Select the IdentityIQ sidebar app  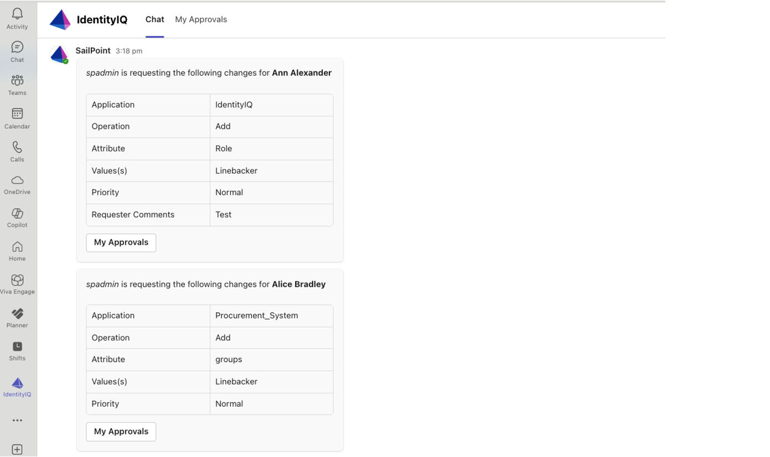17,386
